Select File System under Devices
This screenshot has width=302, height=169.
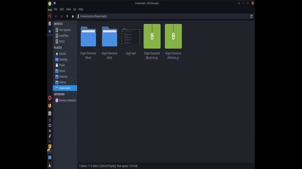click(65, 30)
